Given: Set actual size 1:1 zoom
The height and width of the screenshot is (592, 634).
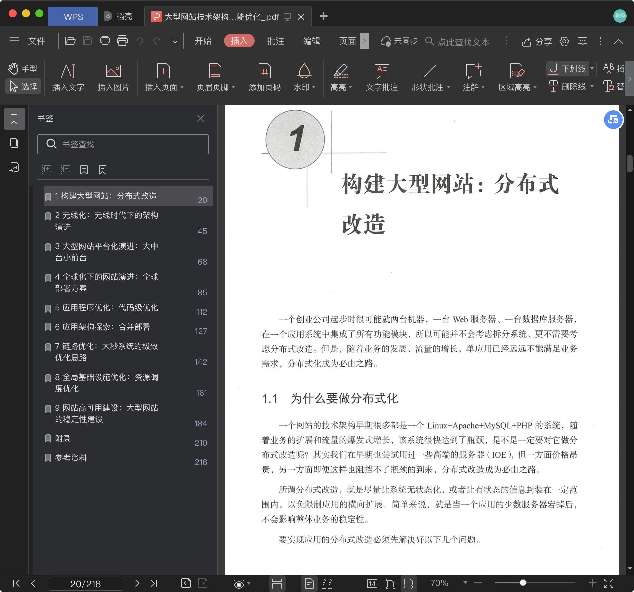Looking at the screenshot, I should (x=372, y=584).
